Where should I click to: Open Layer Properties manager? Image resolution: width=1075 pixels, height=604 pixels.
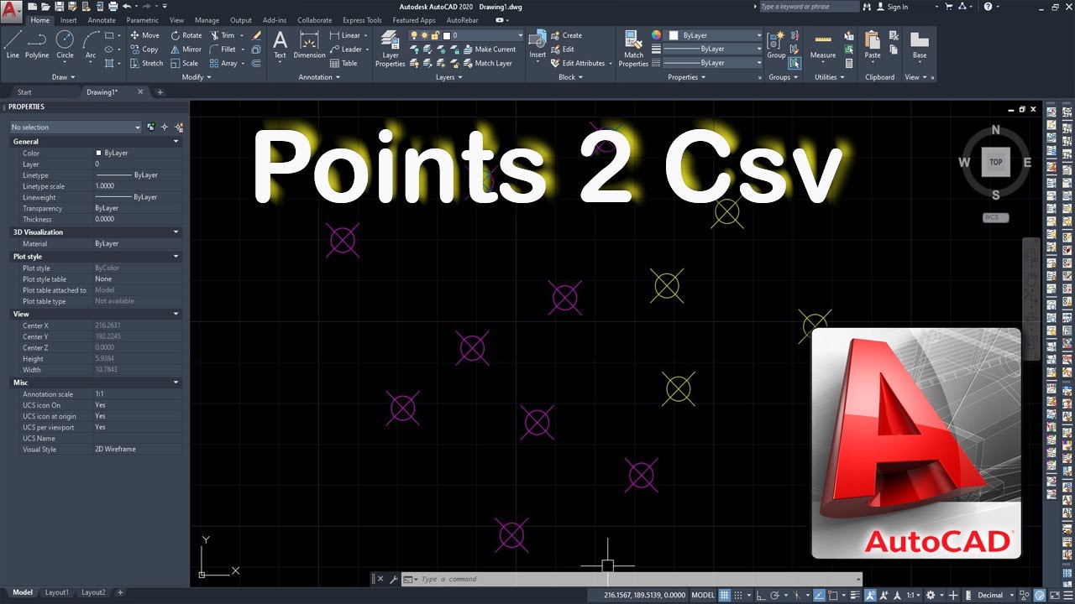(x=390, y=49)
